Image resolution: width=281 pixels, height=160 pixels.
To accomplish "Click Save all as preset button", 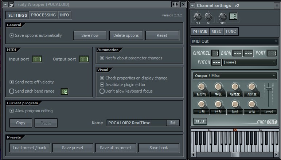I will pyautogui.click(x=116, y=148).
